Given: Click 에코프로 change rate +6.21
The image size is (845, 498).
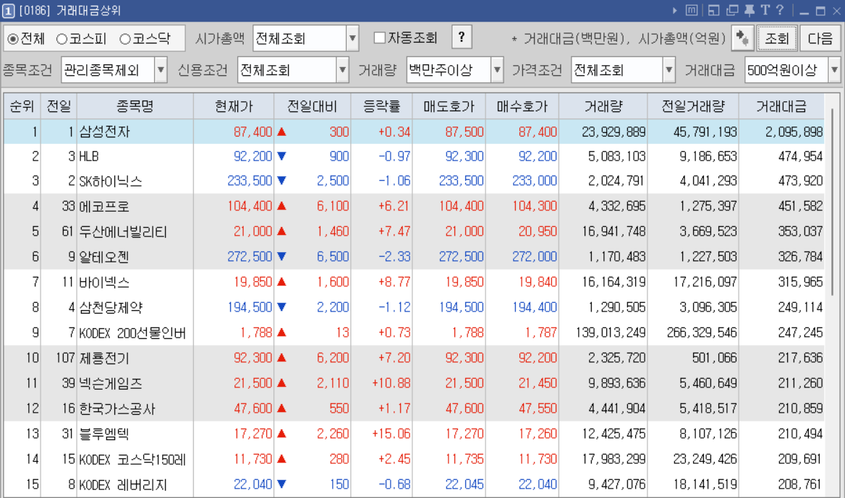Looking at the screenshot, I should point(394,207).
